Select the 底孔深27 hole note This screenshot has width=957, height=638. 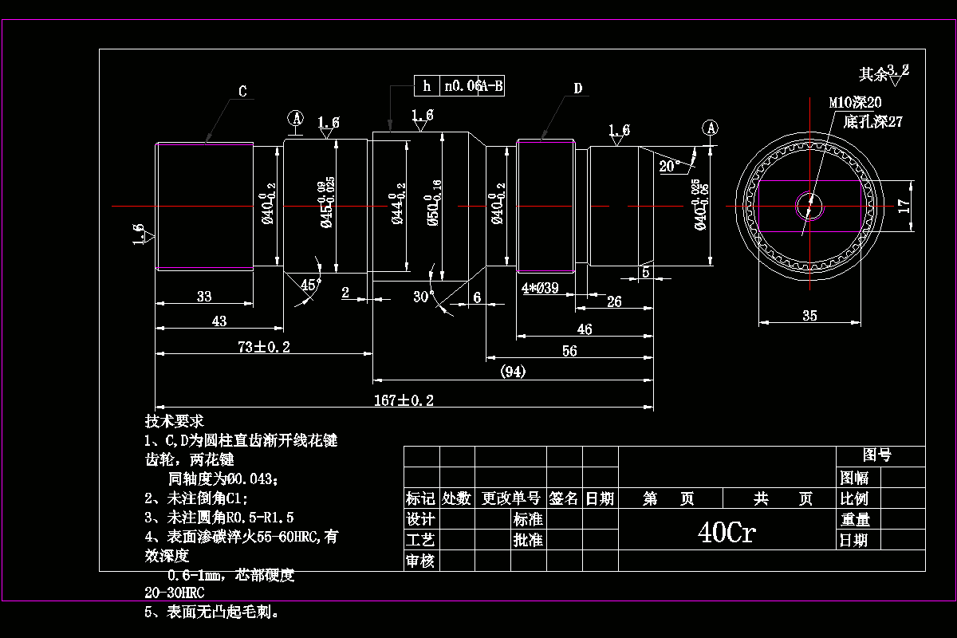click(x=872, y=122)
